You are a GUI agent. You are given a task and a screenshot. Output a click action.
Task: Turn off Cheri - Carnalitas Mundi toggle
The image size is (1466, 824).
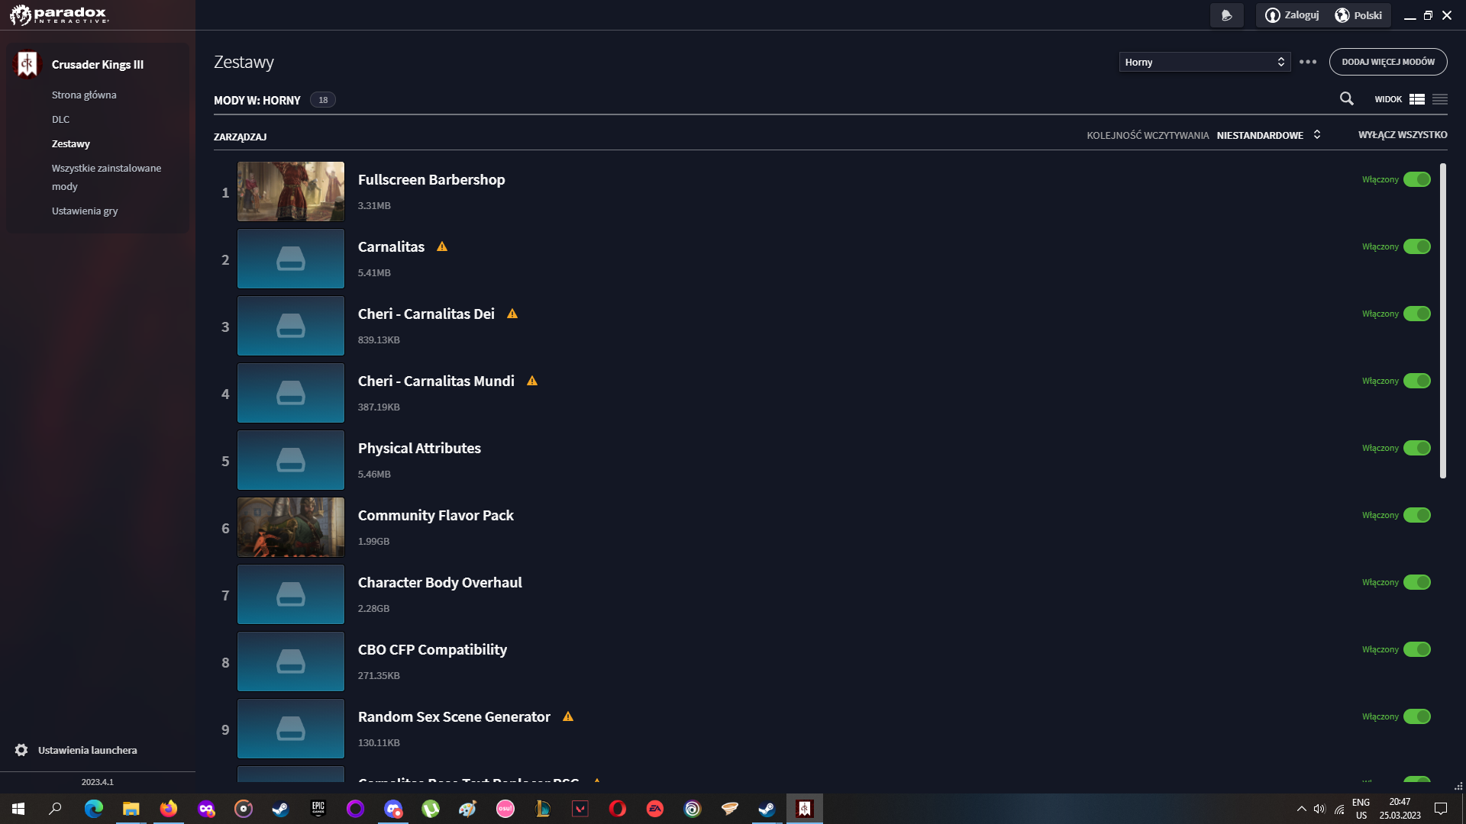tap(1417, 381)
